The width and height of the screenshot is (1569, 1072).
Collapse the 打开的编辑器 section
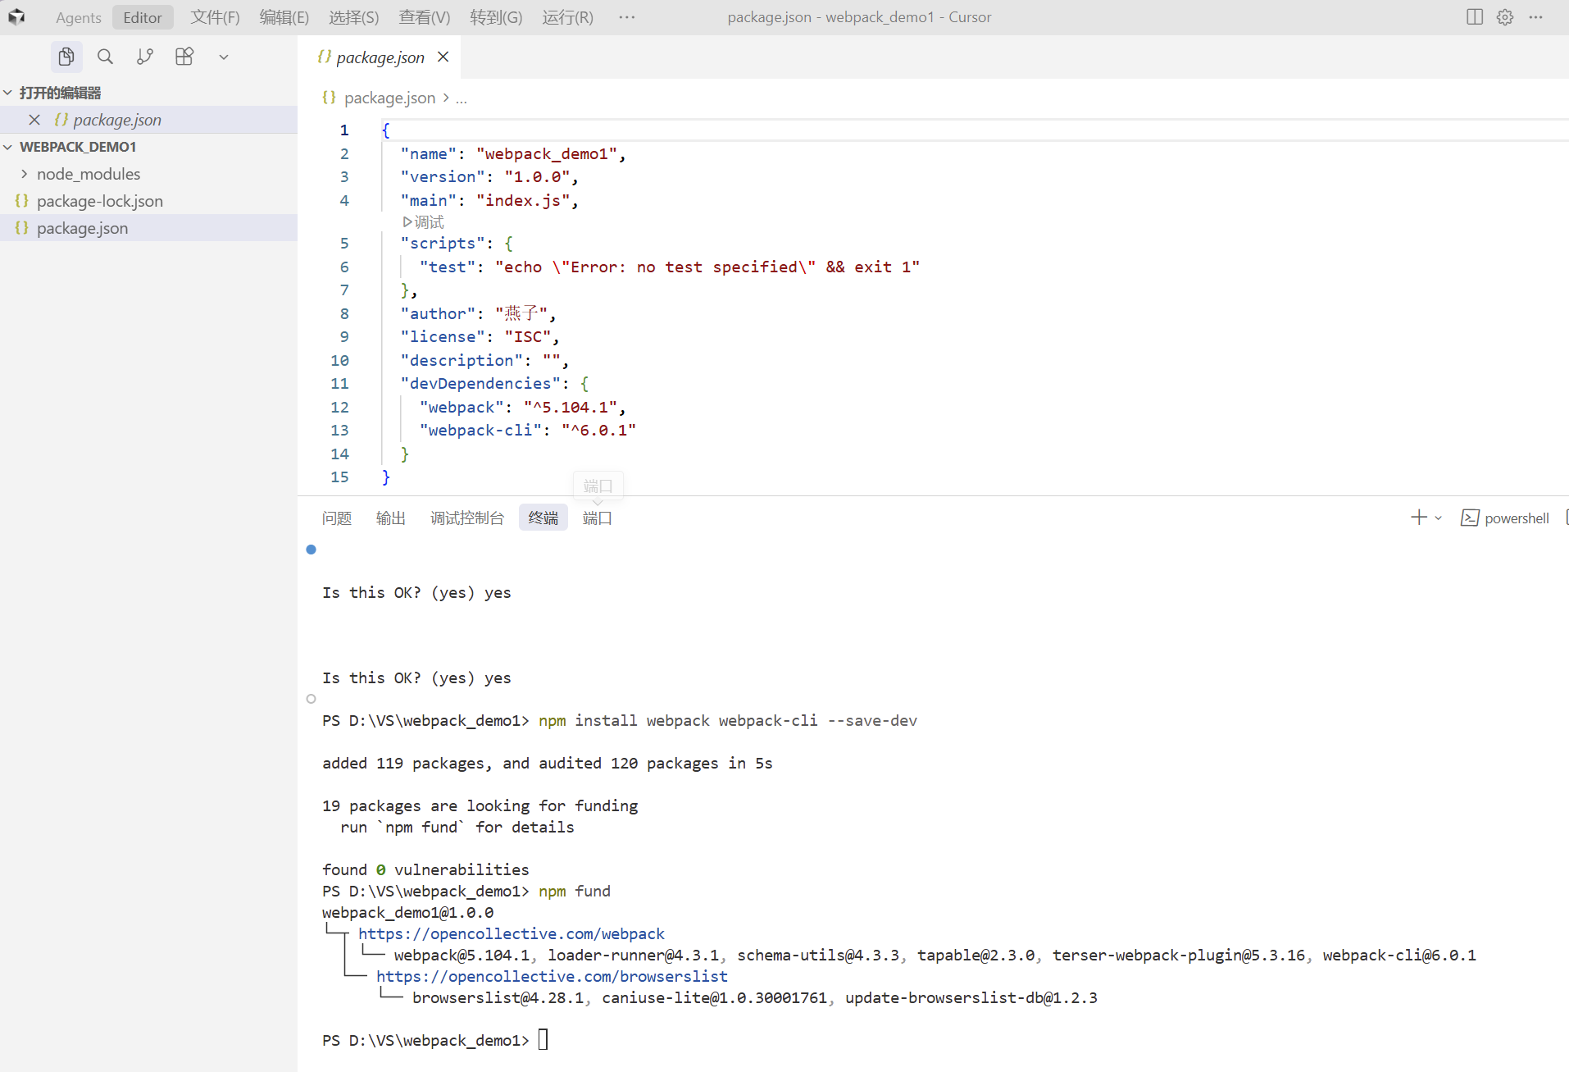point(8,93)
